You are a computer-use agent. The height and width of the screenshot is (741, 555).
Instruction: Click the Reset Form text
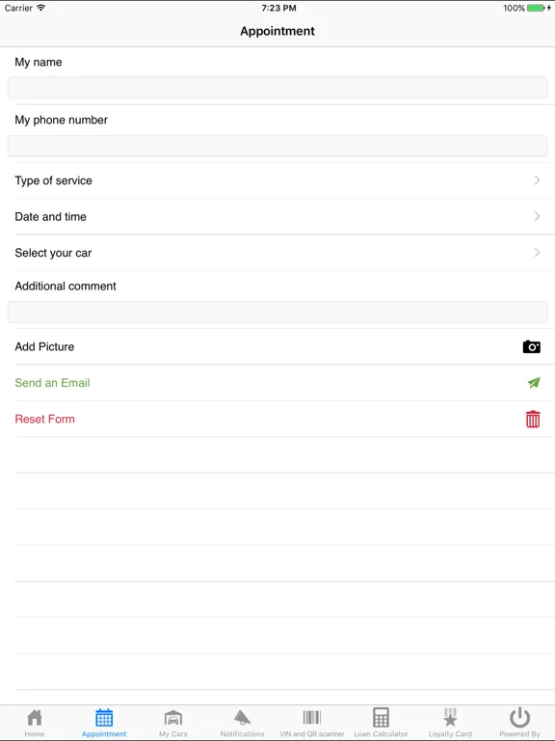point(45,419)
